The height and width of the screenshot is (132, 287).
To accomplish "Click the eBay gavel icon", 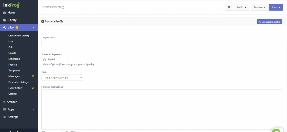I will [x=4, y=28].
